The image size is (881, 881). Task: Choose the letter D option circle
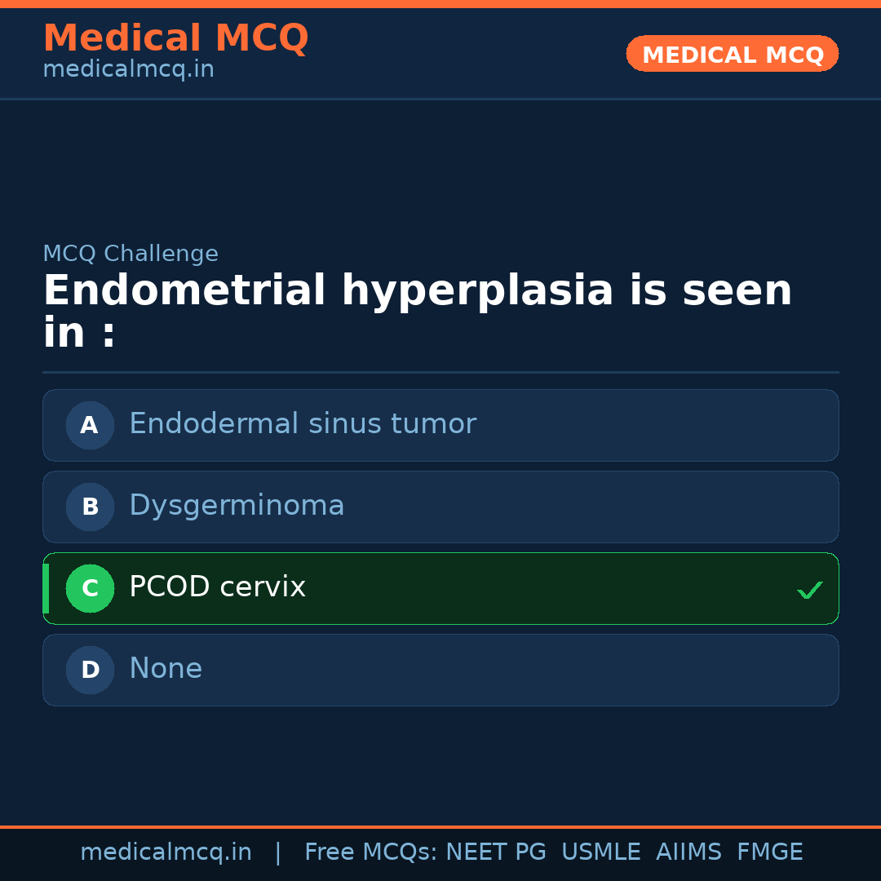tap(90, 670)
